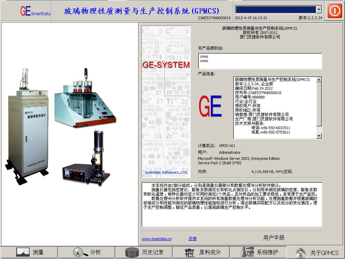345x259 pixels.
Task: Click the user name Administrator
Action: pos(230,152)
